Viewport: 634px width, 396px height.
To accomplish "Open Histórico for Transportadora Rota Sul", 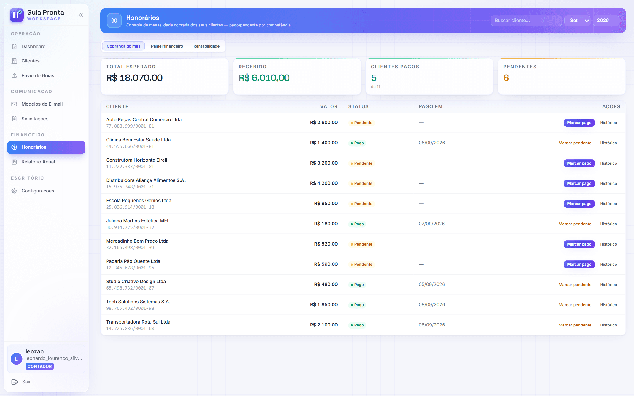I will click(x=608, y=325).
